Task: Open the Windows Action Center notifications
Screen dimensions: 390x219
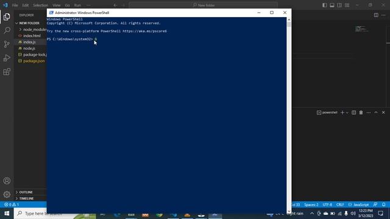Action: [x=380, y=214]
